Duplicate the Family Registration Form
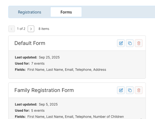The width and height of the screenshot is (155, 119). pyautogui.click(x=130, y=90)
